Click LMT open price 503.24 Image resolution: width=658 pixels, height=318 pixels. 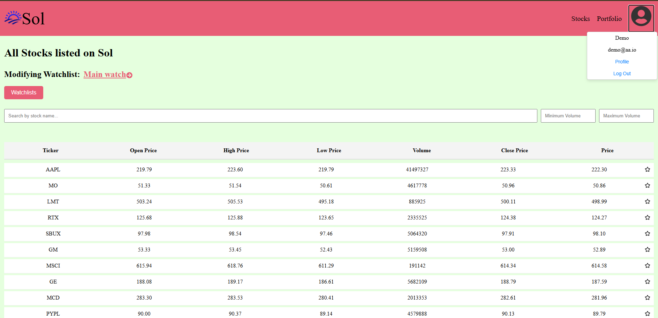(144, 202)
